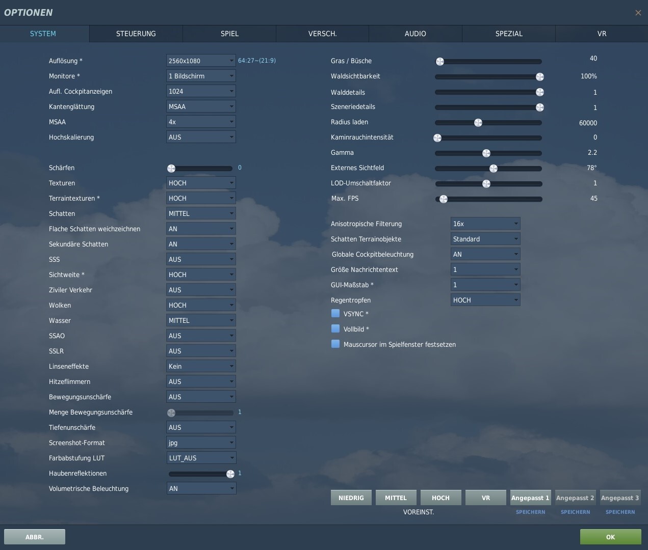Open the Auflösung dropdown
The image size is (648, 550).
(201, 61)
